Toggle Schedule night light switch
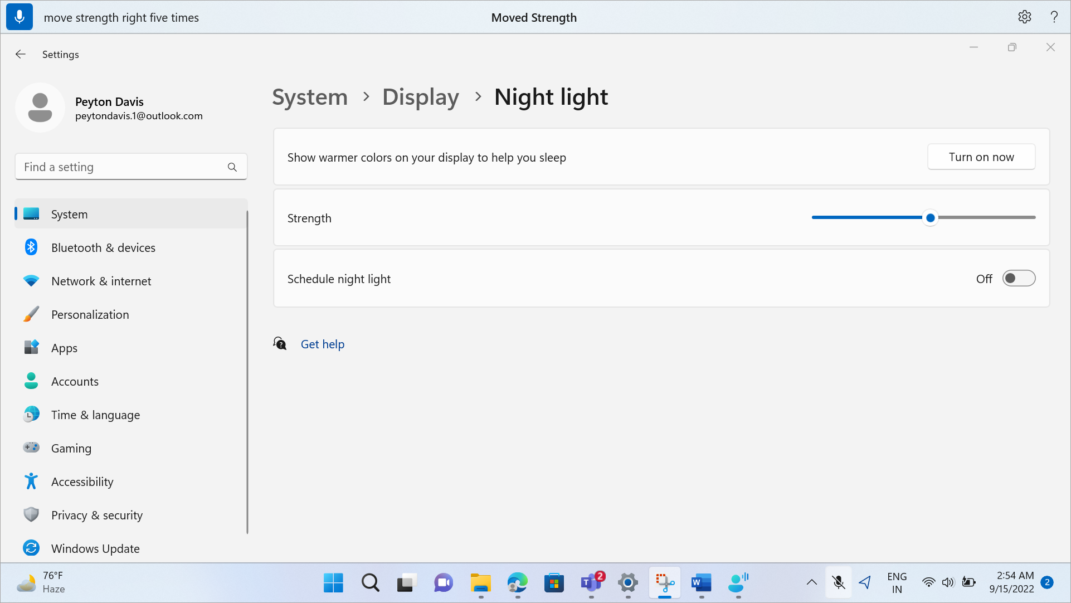This screenshot has height=603, width=1071. [1019, 278]
